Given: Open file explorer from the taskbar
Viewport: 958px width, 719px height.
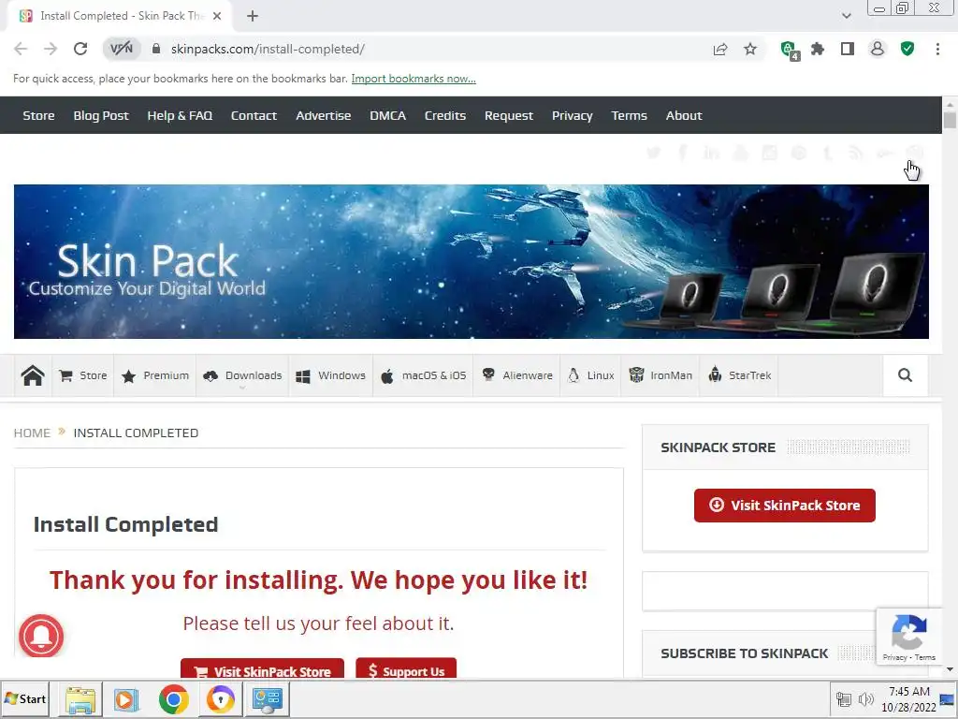Looking at the screenshot, I should (80, 699).
